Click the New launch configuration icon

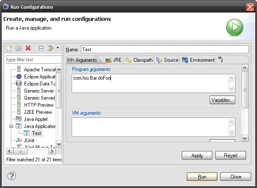pyautogui.click(x=9, y=48)
